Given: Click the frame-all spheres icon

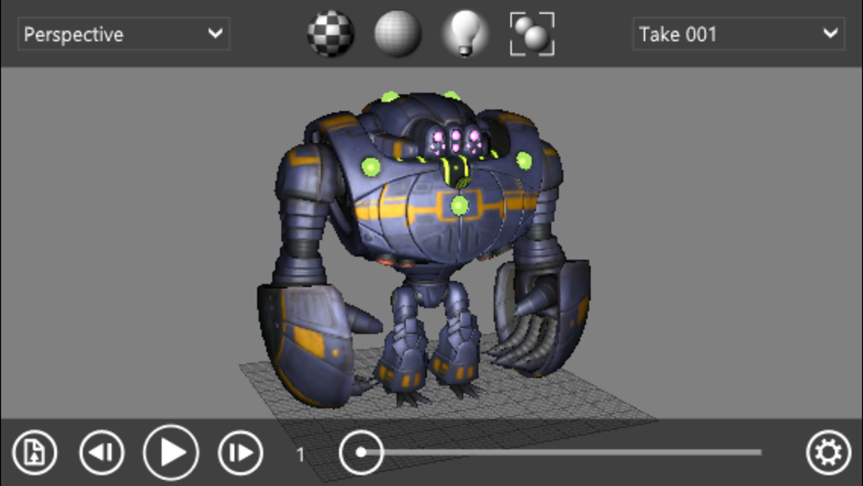Looking at the screenshot, I should [x=532, y=35].
